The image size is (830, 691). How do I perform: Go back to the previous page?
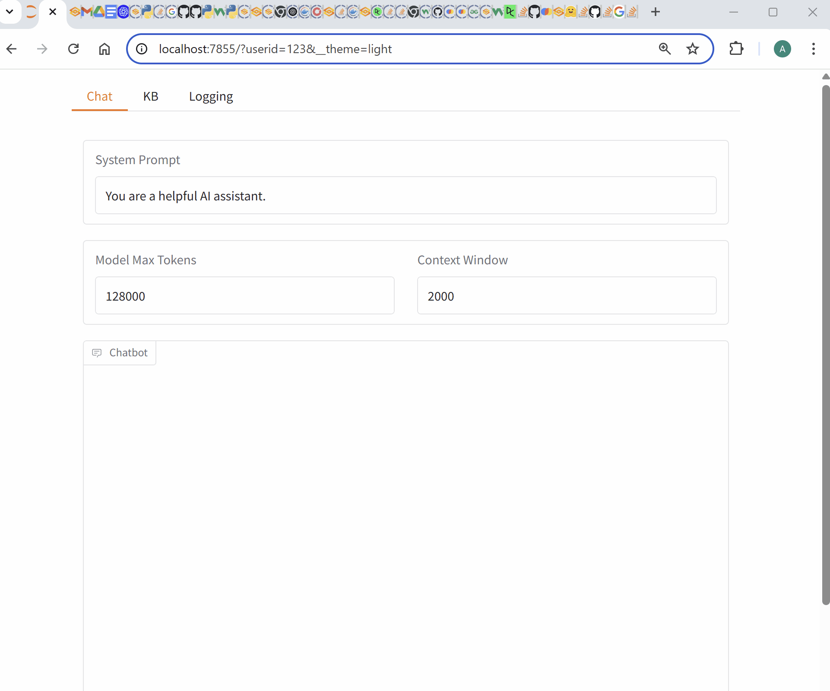point(12,49)
